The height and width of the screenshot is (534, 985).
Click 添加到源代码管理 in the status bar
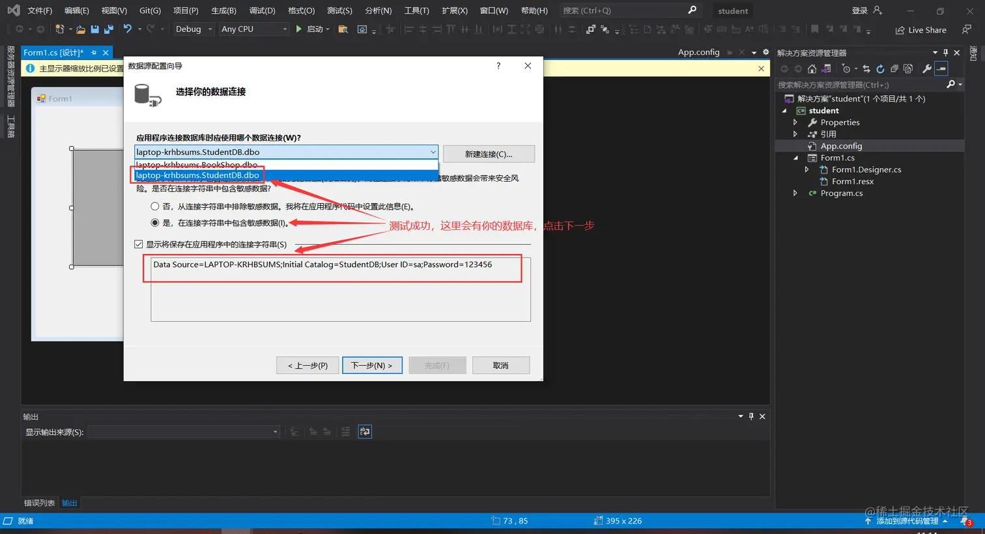point(907,521)
